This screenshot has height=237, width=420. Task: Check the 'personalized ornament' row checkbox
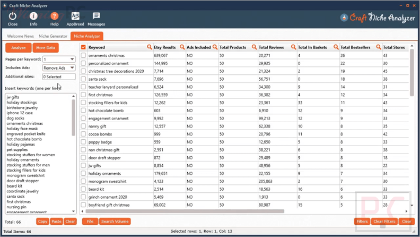pyautogui.click(x=83, y=63)
